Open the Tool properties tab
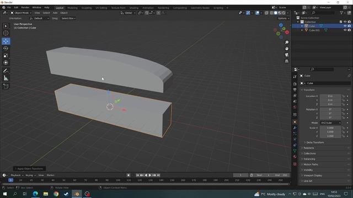Image resolution: width=353 pixels, height=198 pixels. click(295, 77)
